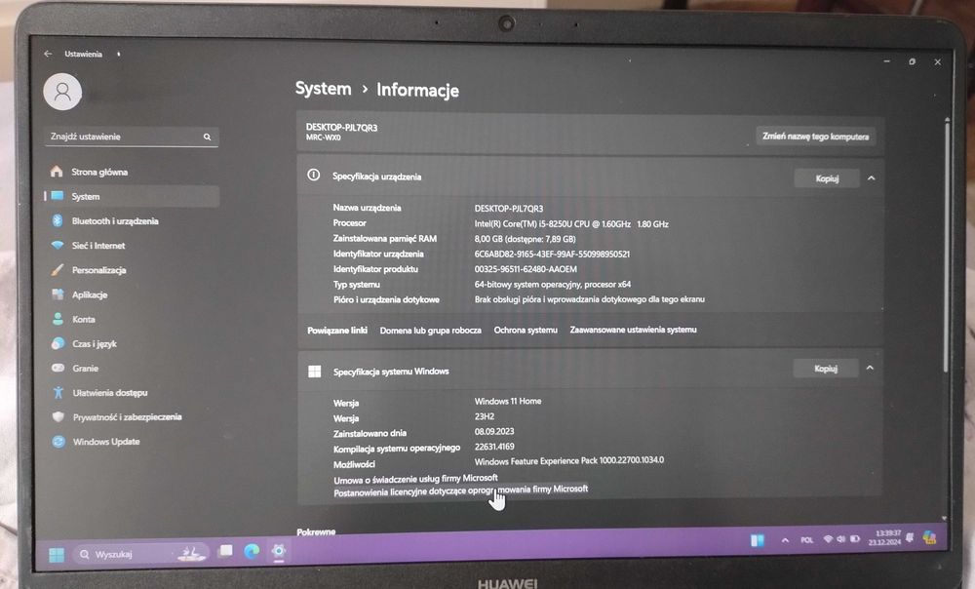Open the notifications bell icon
Image resolution: width=975 pixels, height=589 pixels.
pos(910,537)
